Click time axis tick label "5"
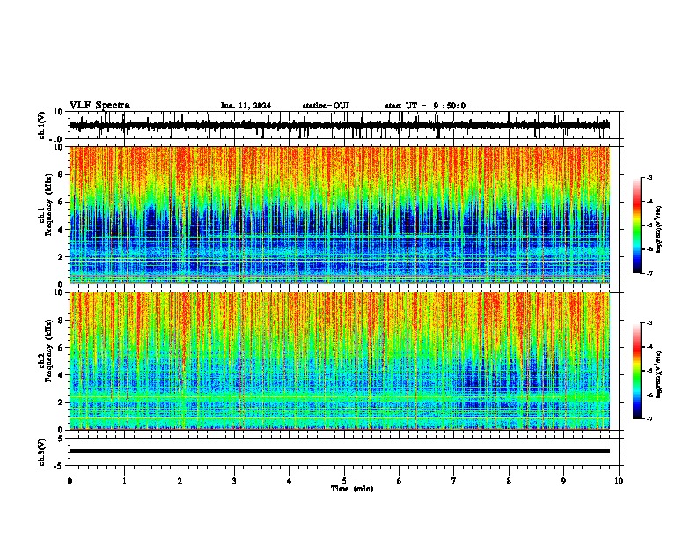Viewport: 697px width, 539px height. click(344, 481)
